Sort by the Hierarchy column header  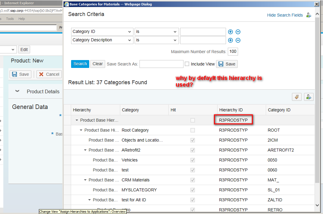96,110
